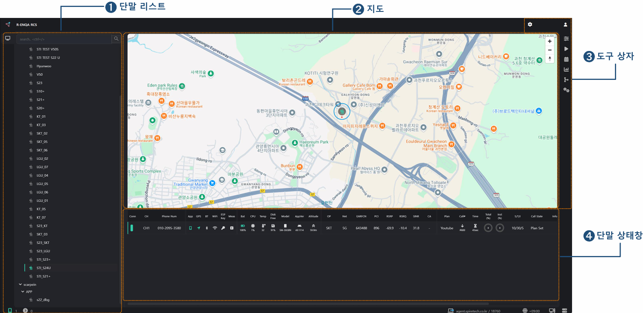
Task: Collapse the APP subgroup
Action: [x=23, y=292]
